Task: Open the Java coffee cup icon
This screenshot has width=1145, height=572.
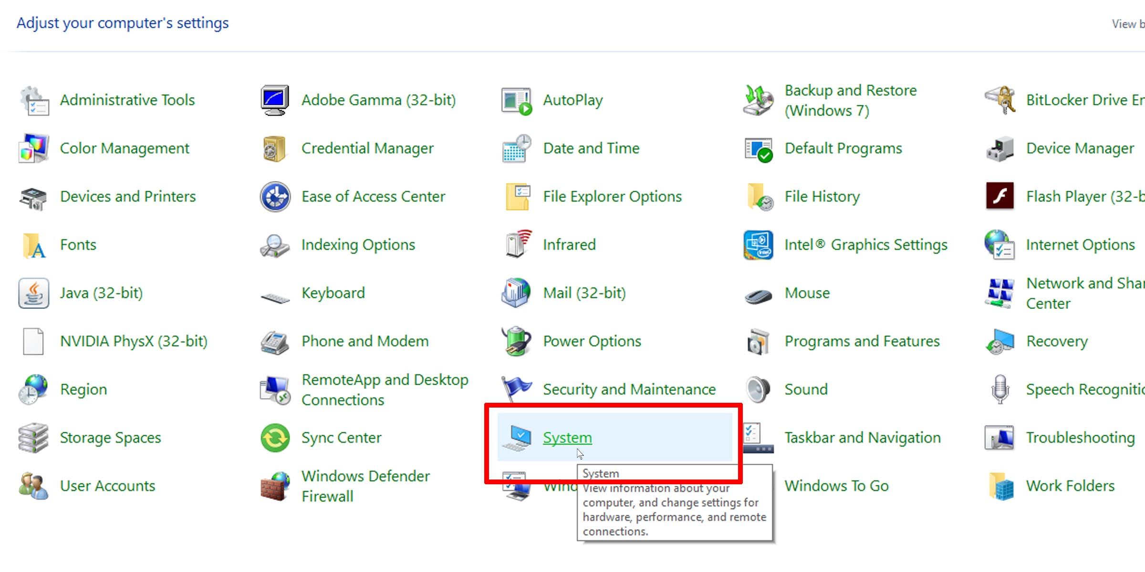Action: [x=34, y=293]
